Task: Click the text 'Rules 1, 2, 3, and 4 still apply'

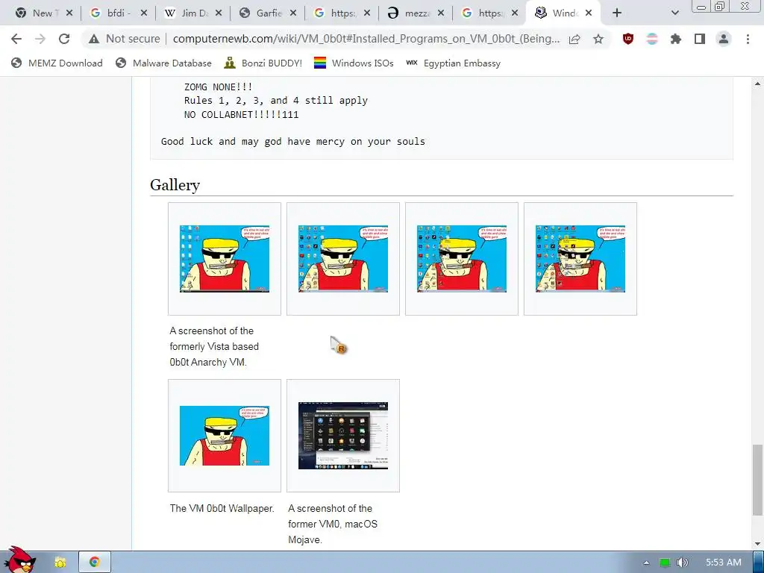Action: tap(276, 101)
